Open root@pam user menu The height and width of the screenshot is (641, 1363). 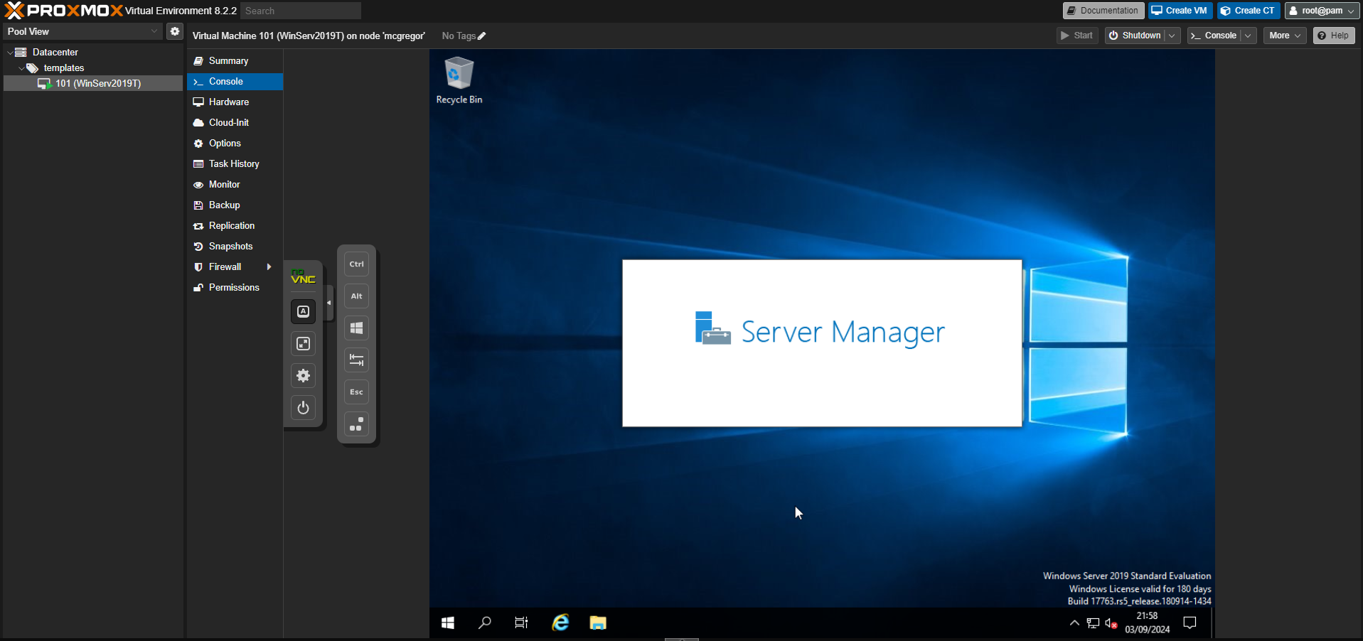click(1322, 11)
